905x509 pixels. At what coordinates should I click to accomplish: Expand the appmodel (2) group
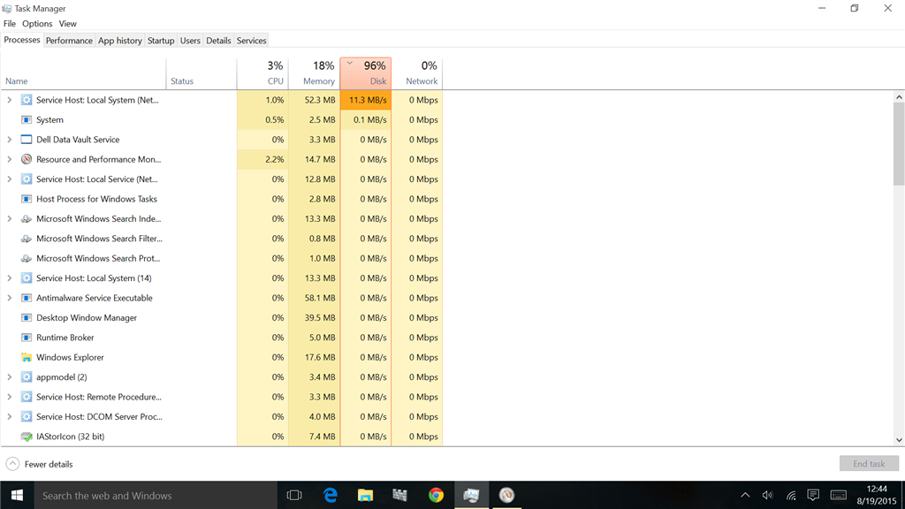click(9, 376)
